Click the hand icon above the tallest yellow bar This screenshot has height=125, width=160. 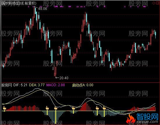point(56,108)
